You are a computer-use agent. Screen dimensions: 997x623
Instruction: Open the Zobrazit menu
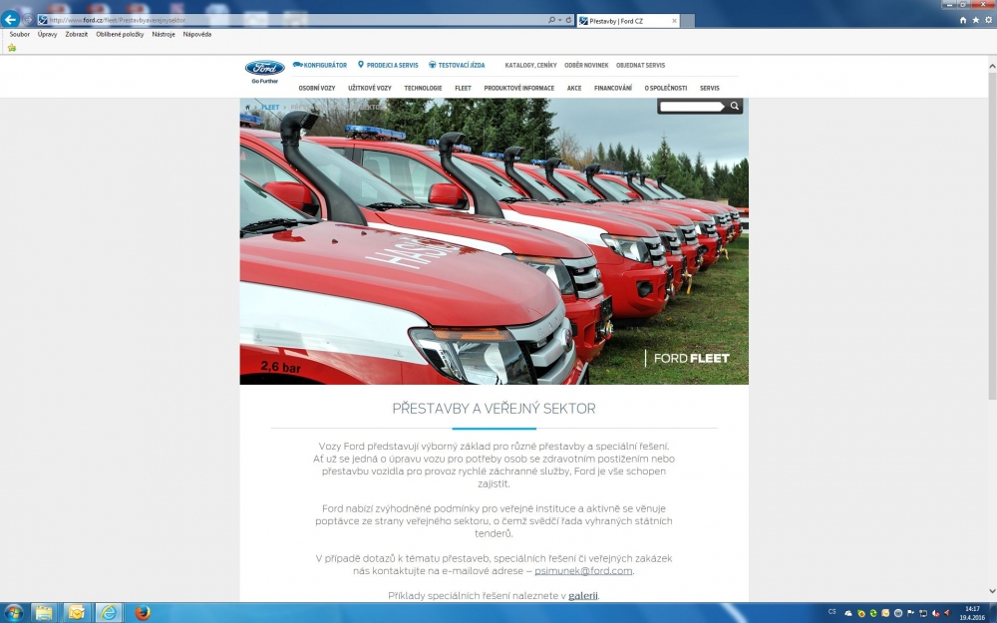77,34
